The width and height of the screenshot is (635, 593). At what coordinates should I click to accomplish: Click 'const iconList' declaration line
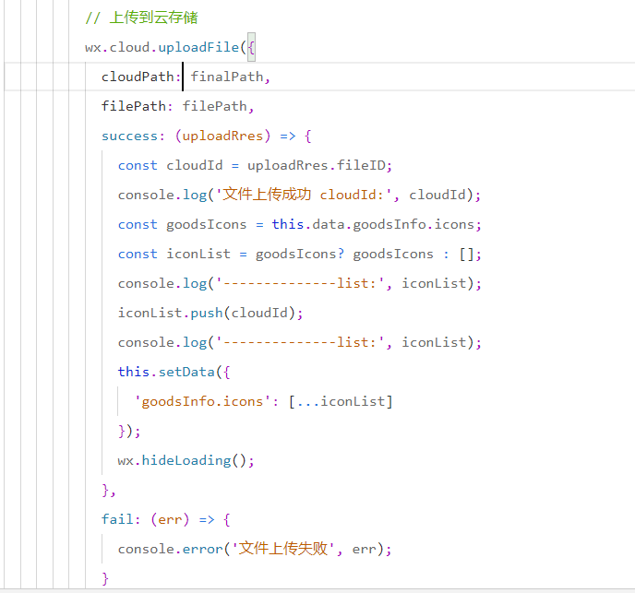[300, 254]
